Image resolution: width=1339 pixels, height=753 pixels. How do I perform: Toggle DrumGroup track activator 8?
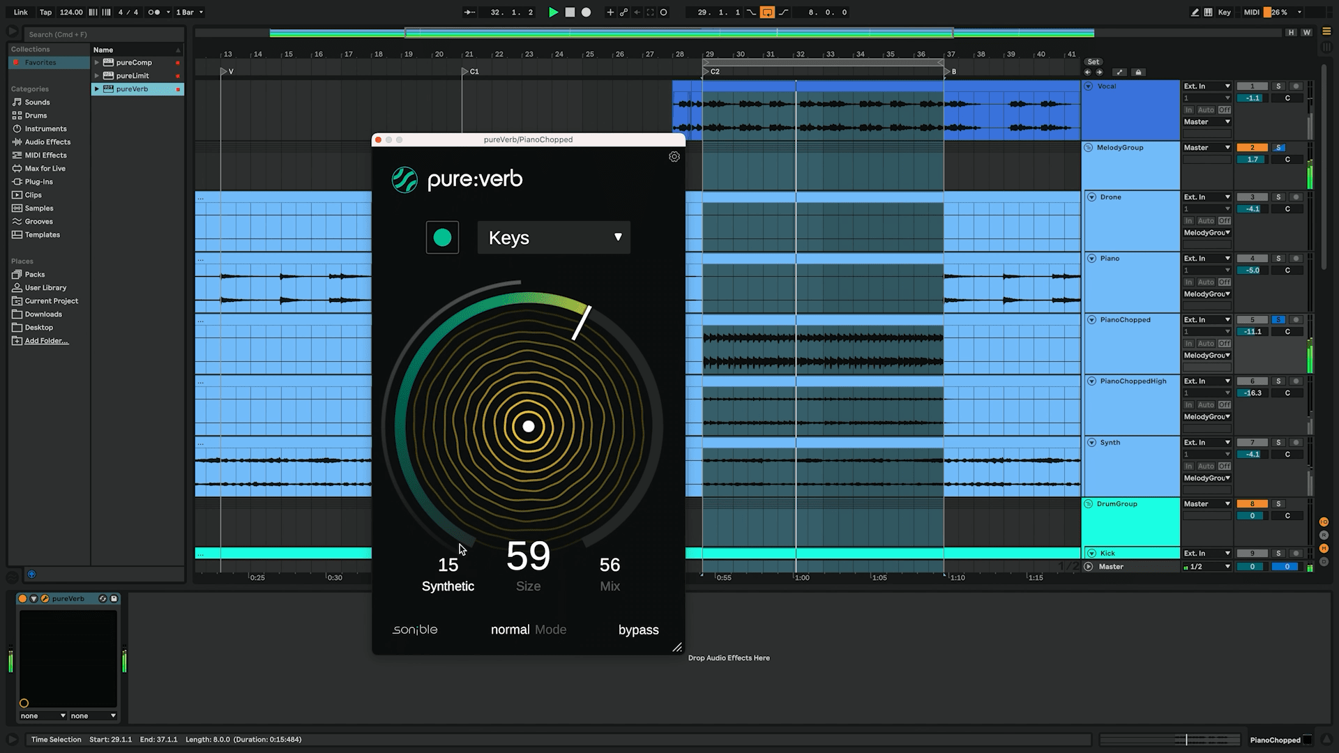(1252, 504)
